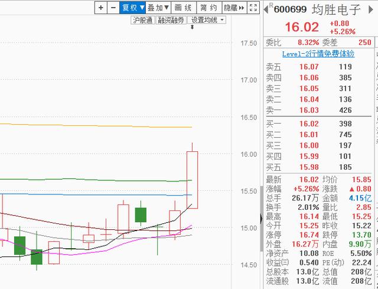Click the 隐藏 hide panel button
This screenshot has width=378, height=289.
pos(234,8)
